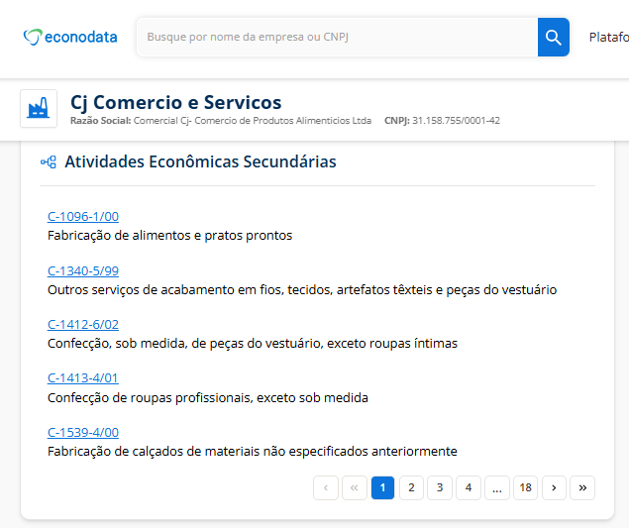Open CNAE link C-1340-5/99
629x528 pixels.
pos(83,270)
